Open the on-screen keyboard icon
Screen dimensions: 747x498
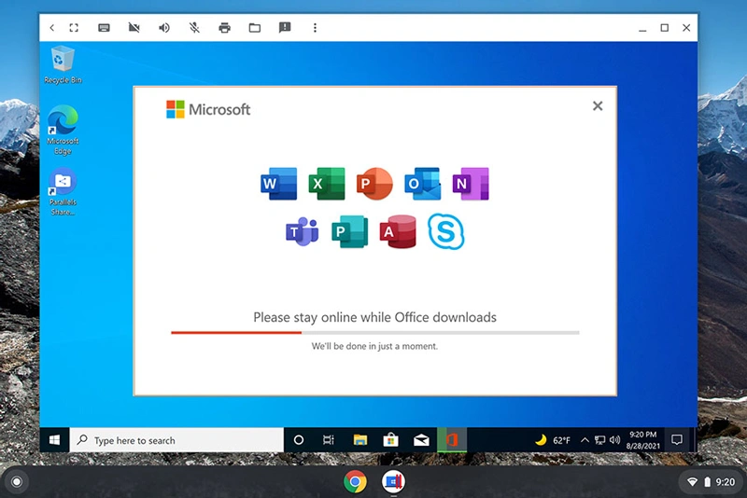pyautogui.click(x=104, y=28)
